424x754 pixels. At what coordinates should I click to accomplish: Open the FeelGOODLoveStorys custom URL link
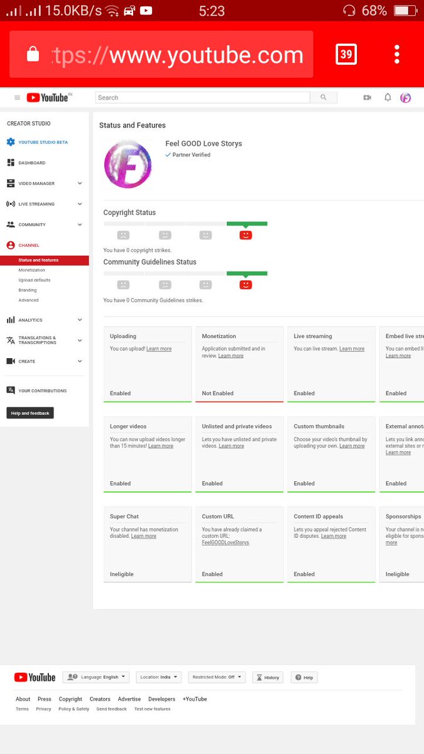click(x=226, y=542)
